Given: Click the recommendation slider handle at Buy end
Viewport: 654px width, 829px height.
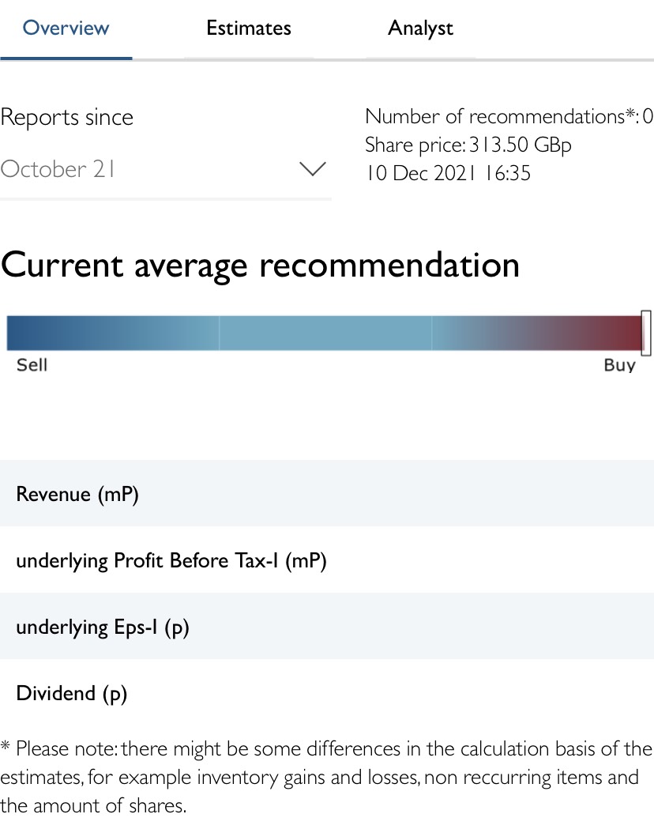Looking at the screenshot, I should tap(646, 333).
